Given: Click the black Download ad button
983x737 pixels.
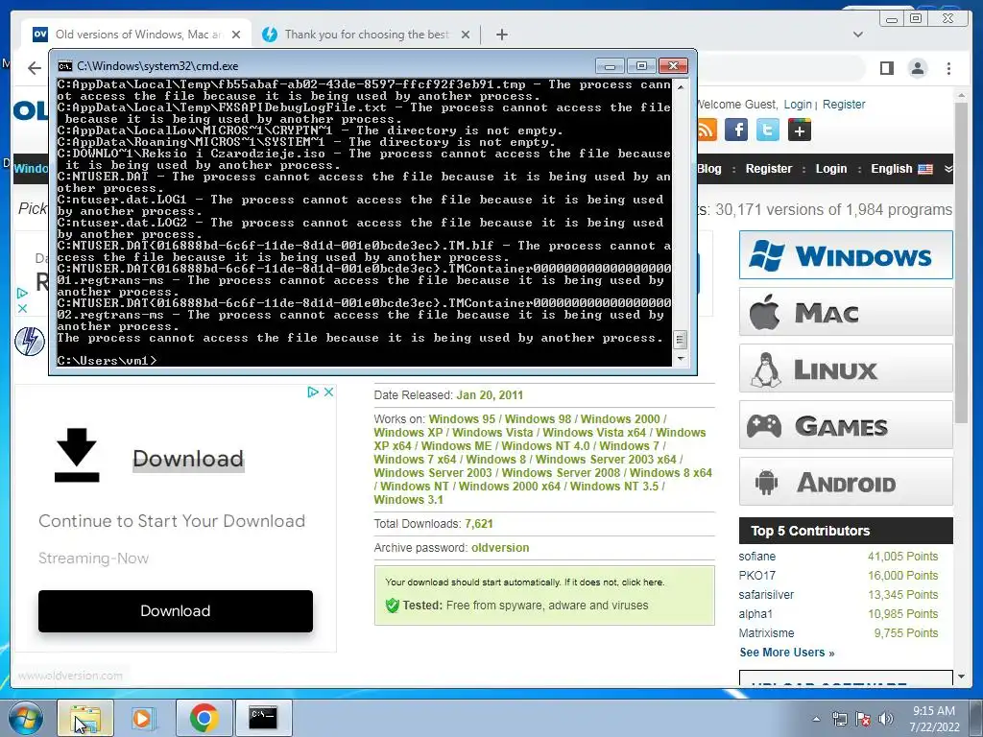Looking at the screenshot, I should 176,611.
